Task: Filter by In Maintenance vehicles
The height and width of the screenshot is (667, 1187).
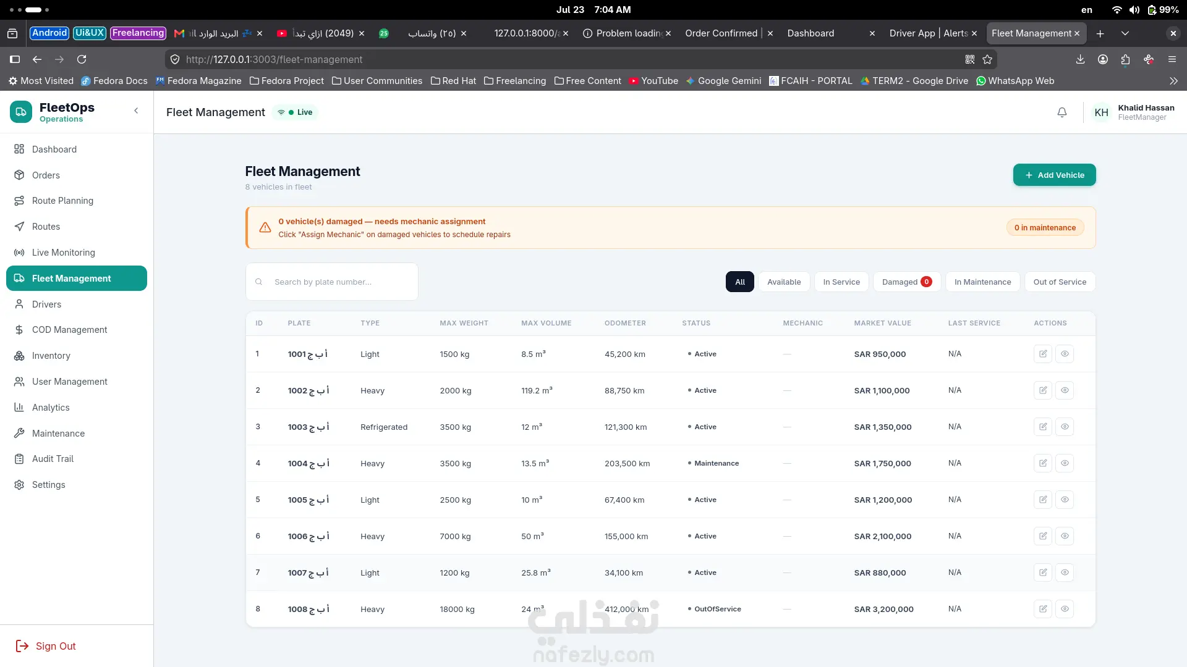Action: (982, 282)
